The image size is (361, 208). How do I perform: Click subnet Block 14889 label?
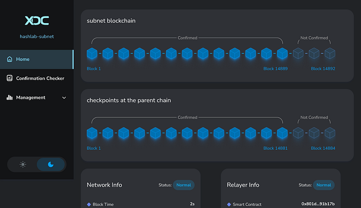(275, 69)
